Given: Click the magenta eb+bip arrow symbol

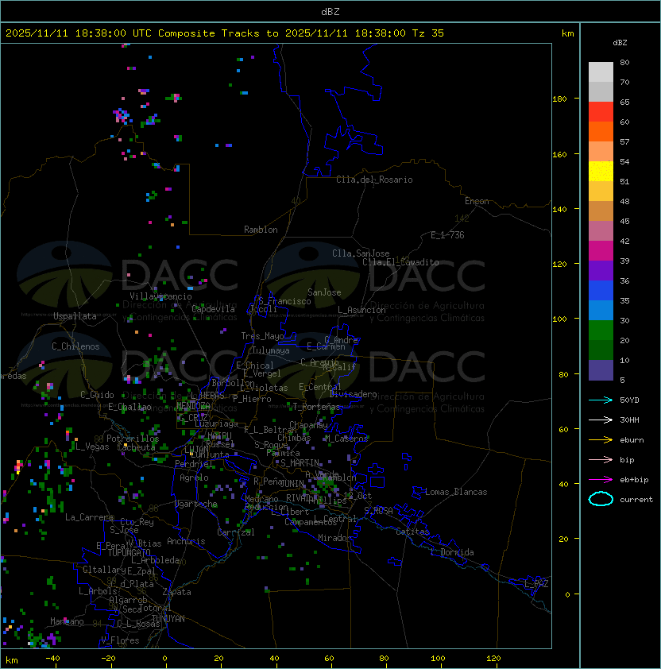Looking at the screenshot, I should click(601, 480).
